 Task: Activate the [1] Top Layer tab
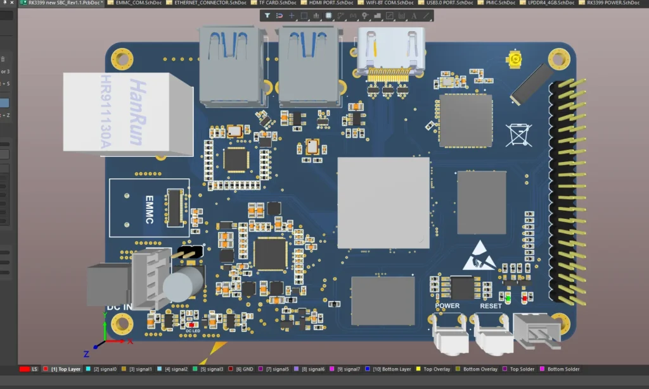coord(65,369)
